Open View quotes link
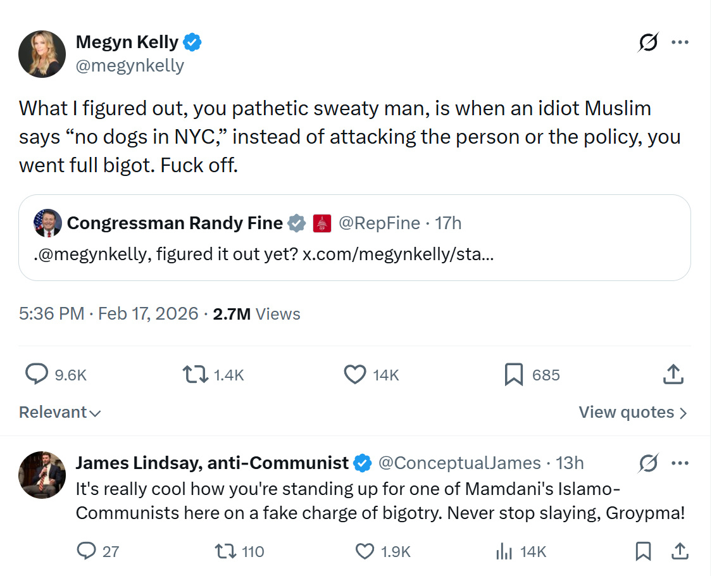The image size is (712, 576). (632, 413)
